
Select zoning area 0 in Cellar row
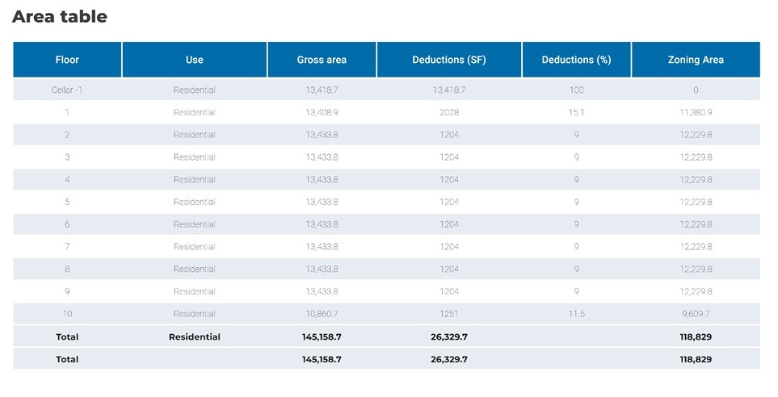(x=696, y=90)
